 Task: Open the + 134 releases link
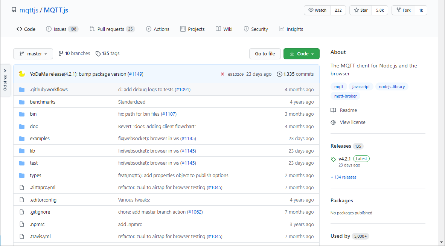pos(343,177)
